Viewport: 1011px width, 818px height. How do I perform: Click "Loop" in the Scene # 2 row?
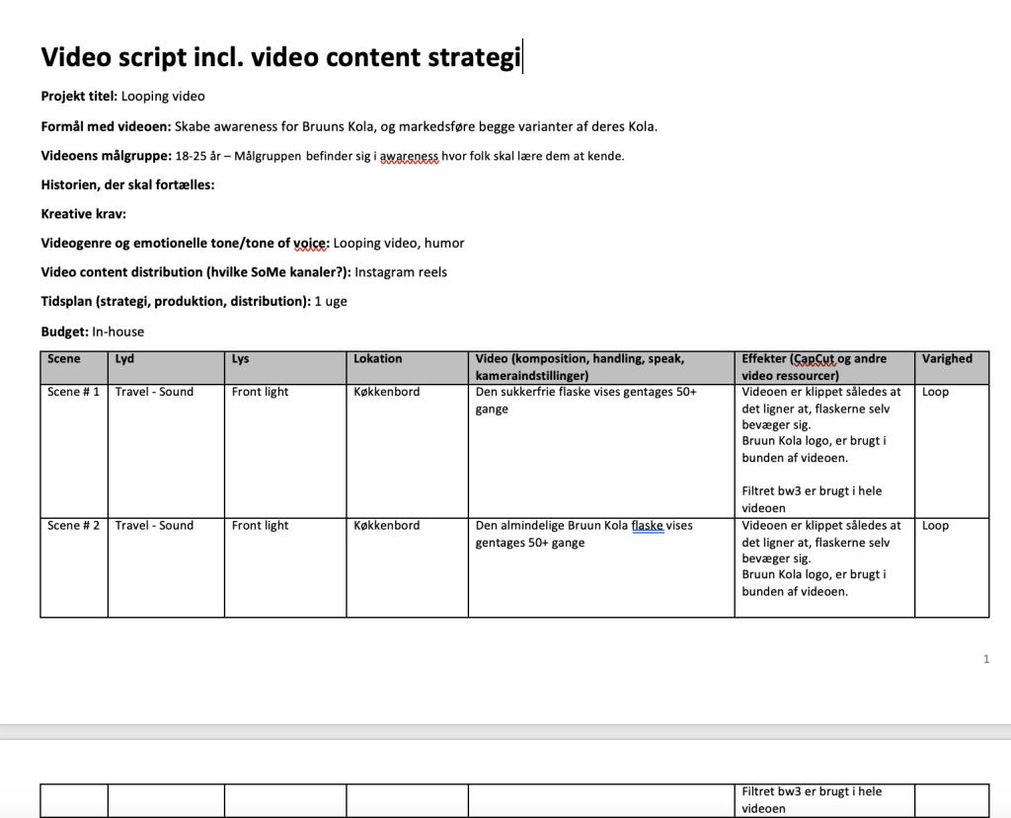[x=935, y=525]
